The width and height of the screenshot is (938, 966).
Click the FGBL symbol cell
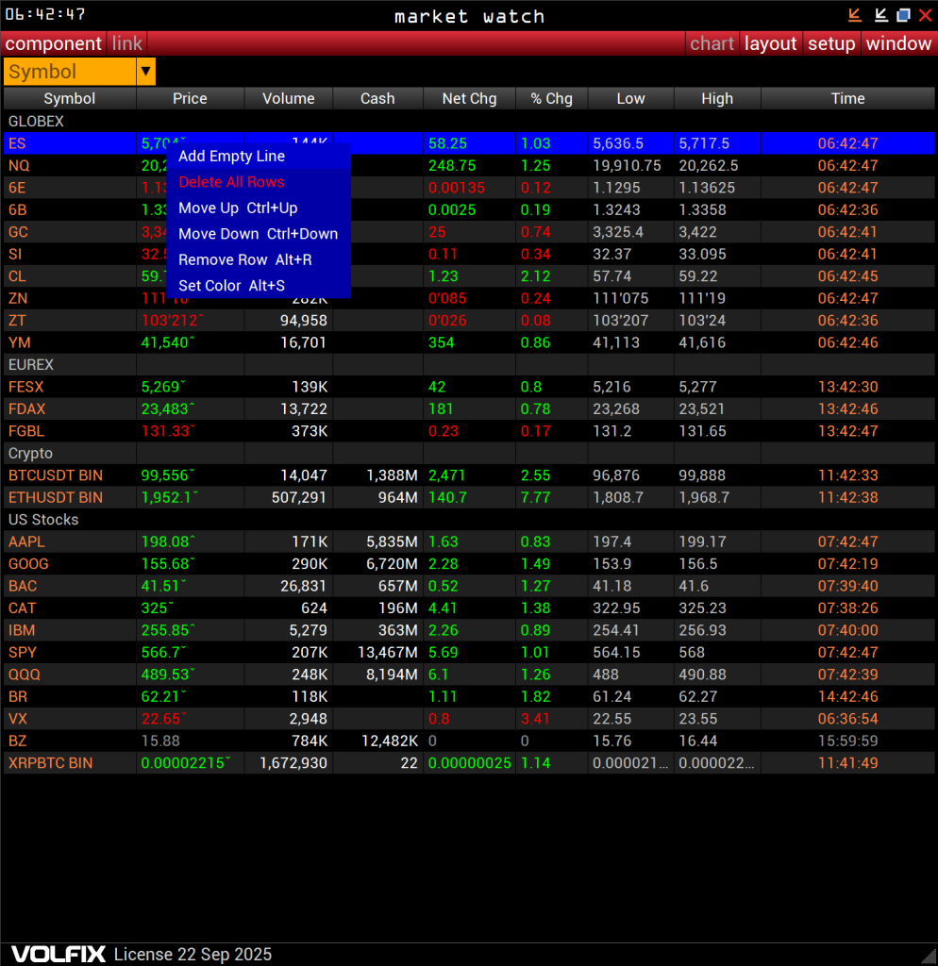[70, 431]
